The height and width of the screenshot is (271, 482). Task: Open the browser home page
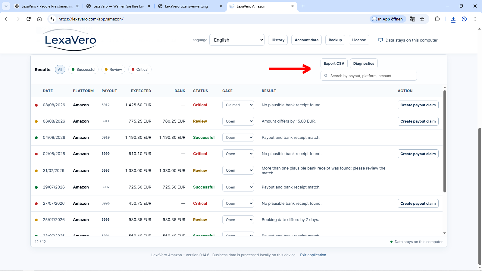39,19
